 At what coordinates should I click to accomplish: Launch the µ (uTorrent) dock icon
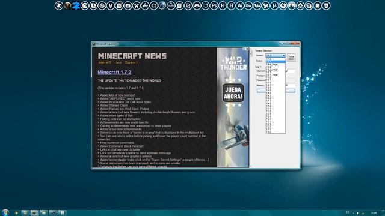pyautogui.click(x=274, y=5)
